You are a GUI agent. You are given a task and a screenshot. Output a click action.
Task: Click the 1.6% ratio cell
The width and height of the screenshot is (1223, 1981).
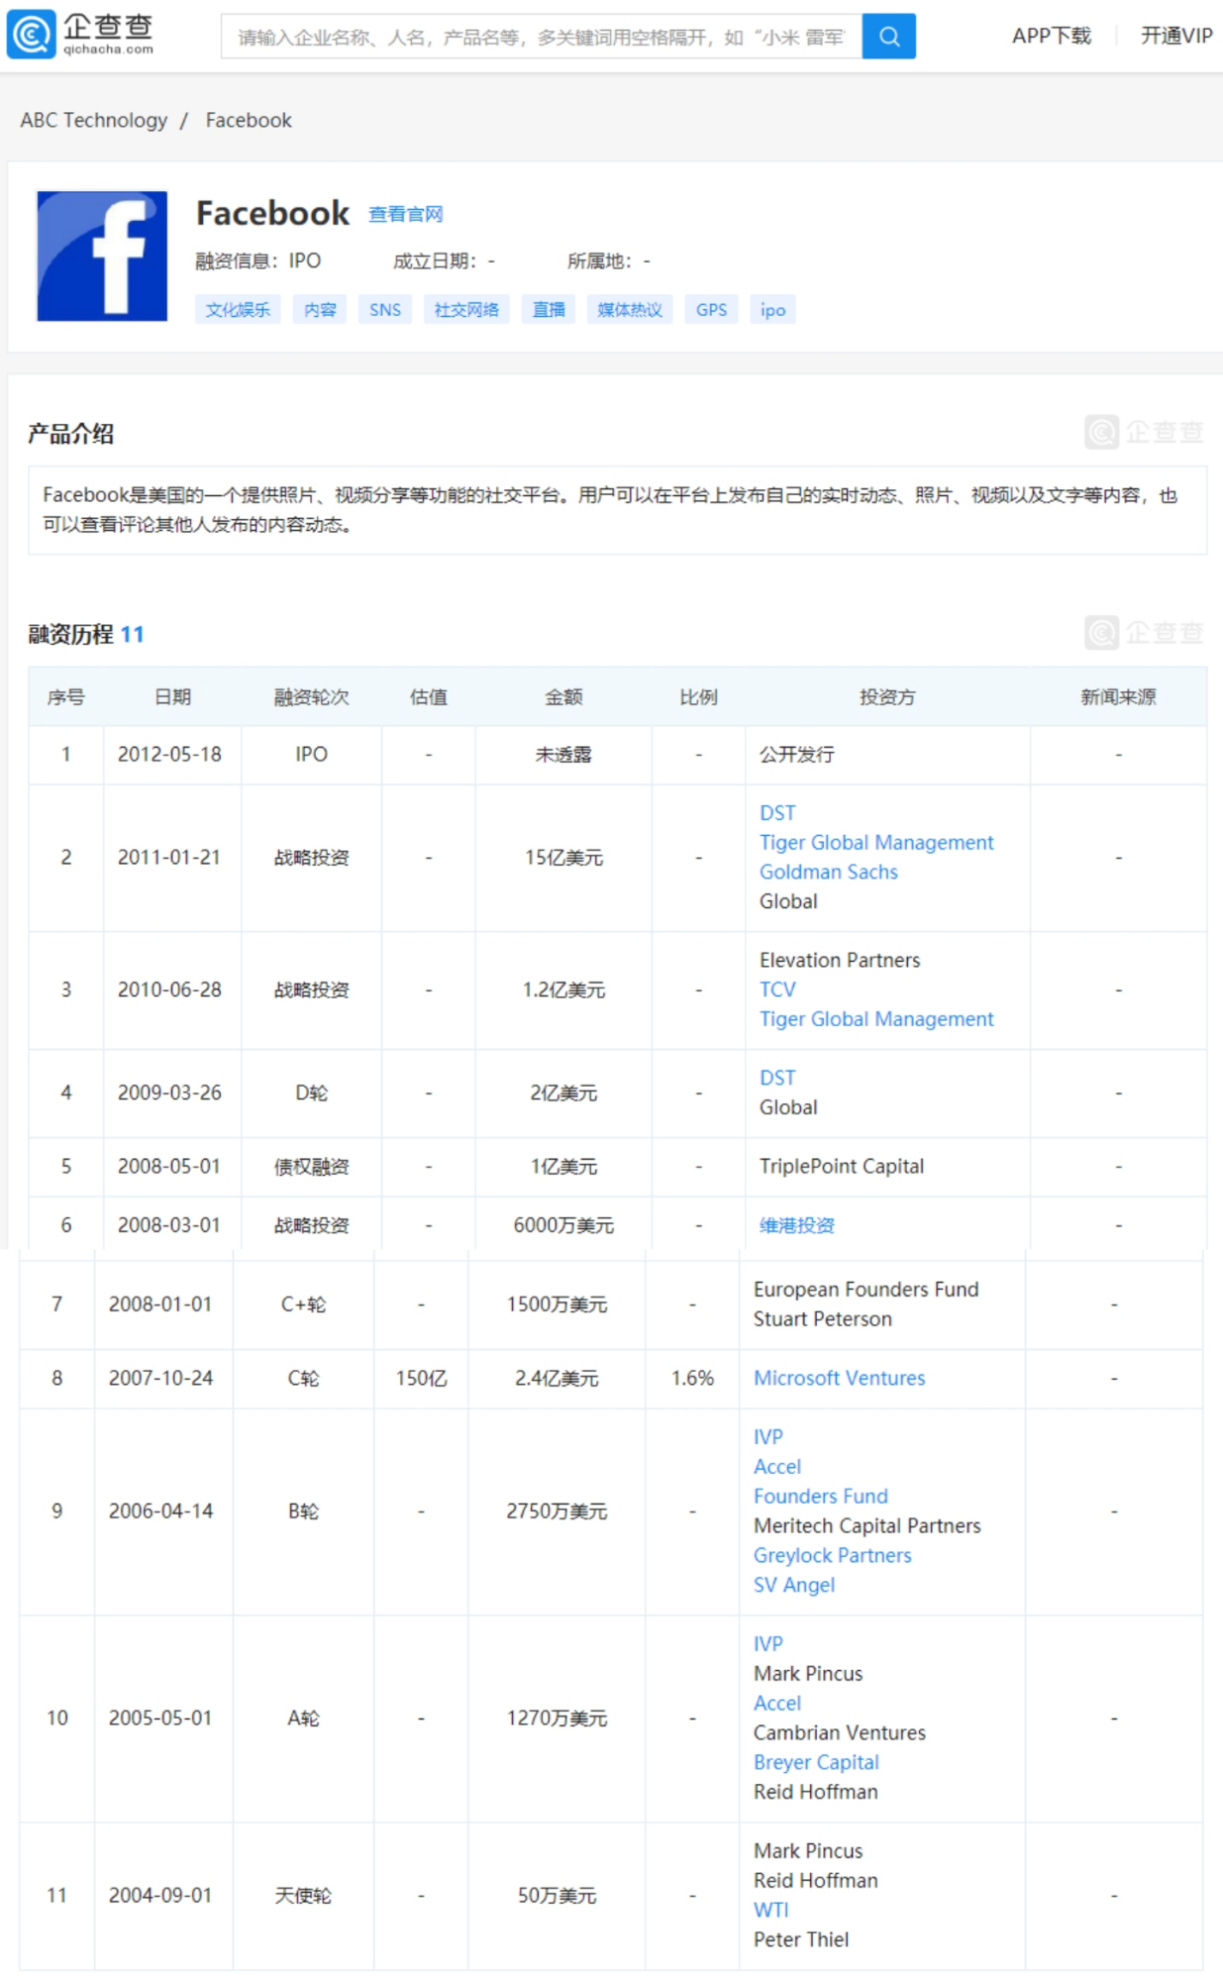[x=692, y=1378]
